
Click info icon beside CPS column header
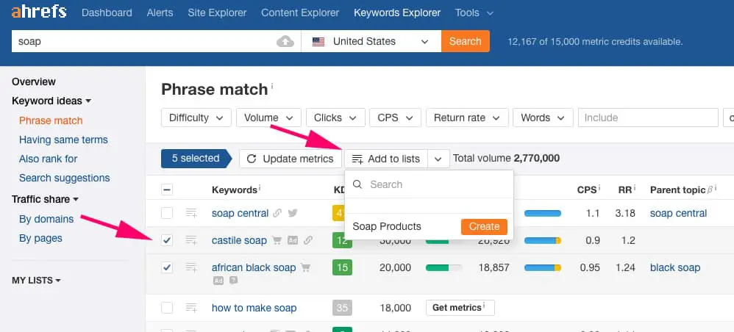600,187
